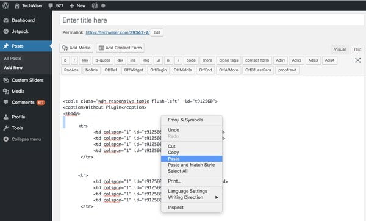Image resolution: width=366 pixels, height=221 pixels.
Task: Open the techwiser.com permalink
Action: tap(118, 32)
